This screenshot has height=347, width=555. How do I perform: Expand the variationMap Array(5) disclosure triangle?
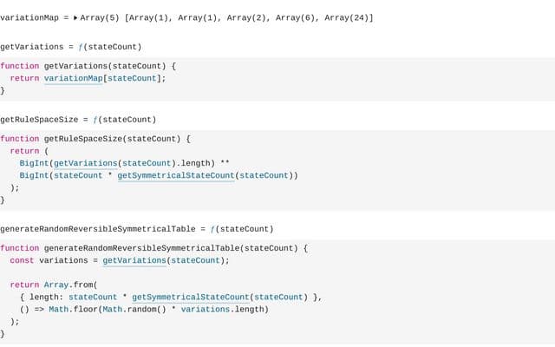pos(75,17)
